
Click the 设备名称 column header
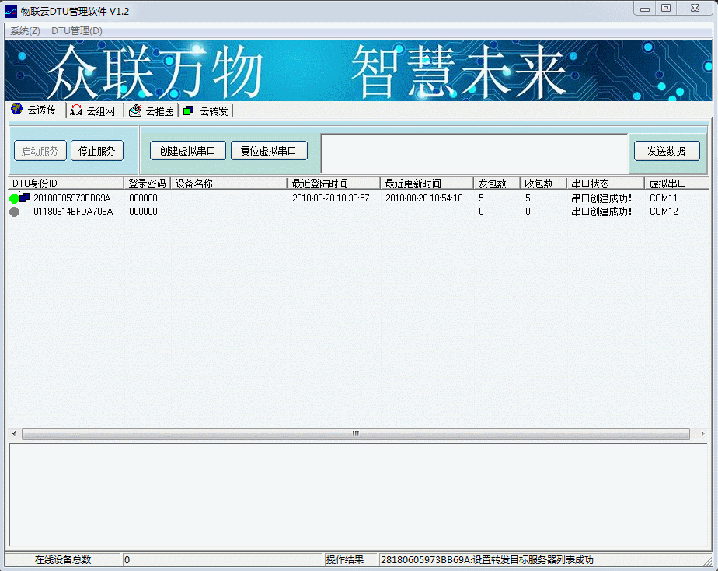click(228, 184)
